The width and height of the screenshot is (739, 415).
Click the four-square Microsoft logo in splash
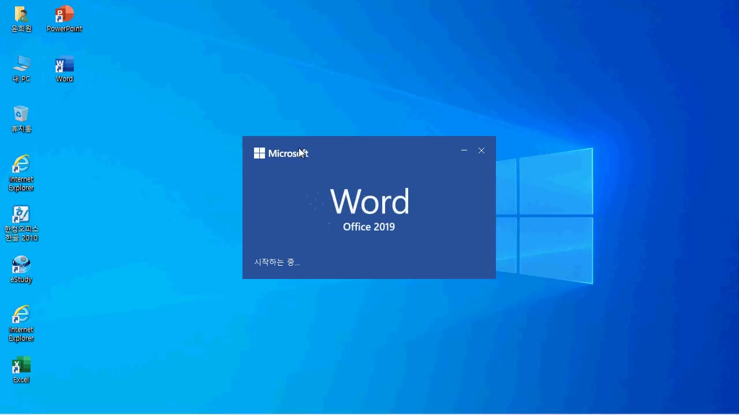pyautogui.click(x=259, y=153)
